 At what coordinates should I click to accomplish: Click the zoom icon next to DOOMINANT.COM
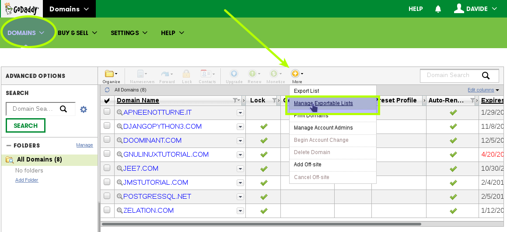tap(119, 141)
